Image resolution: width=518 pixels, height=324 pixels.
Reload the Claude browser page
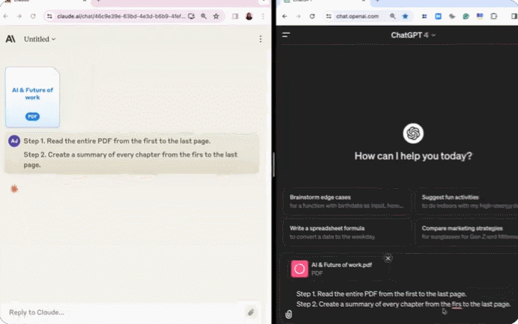33,16
